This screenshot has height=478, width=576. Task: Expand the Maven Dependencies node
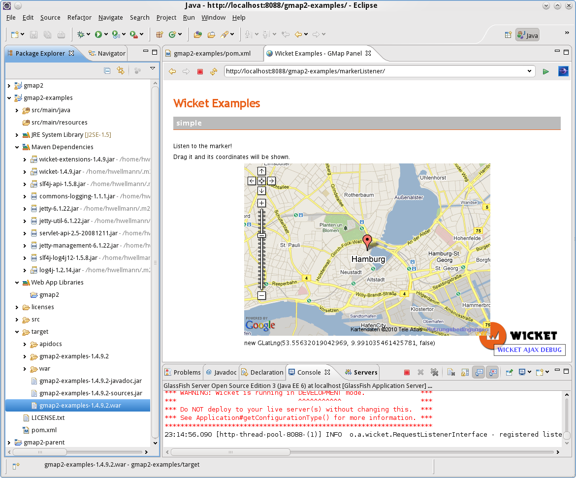(x=17, y=147)
